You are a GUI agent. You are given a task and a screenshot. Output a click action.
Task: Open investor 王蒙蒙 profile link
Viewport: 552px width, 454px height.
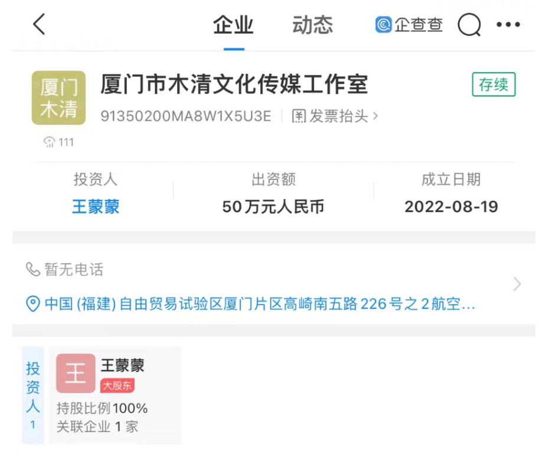coord(95,207)
